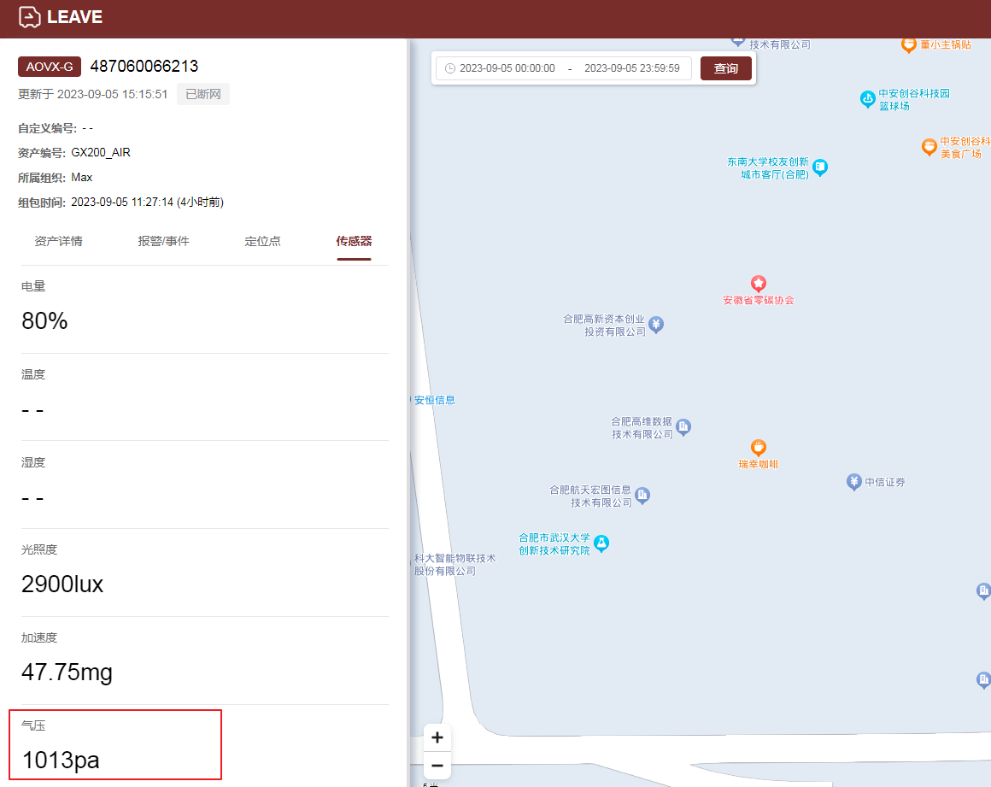Select the 合肥高新资本创业投资 marker icon
The image size is (991, 787).
pyautogui.click(x=656, y=325)
